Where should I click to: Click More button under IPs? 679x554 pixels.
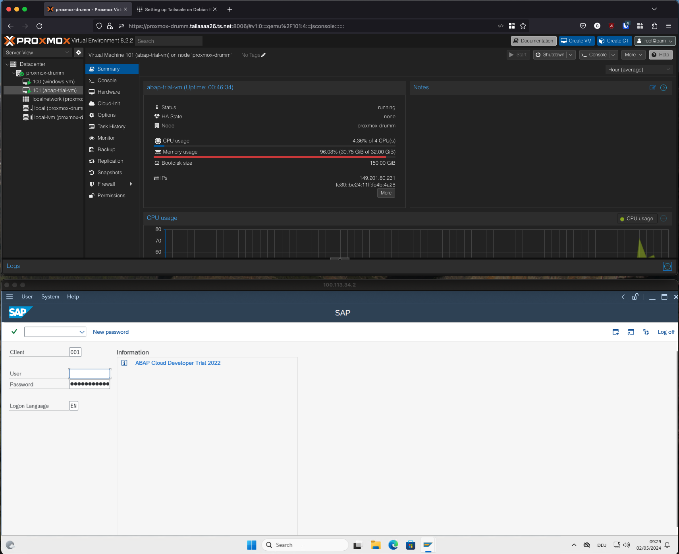tap(386, 193)
